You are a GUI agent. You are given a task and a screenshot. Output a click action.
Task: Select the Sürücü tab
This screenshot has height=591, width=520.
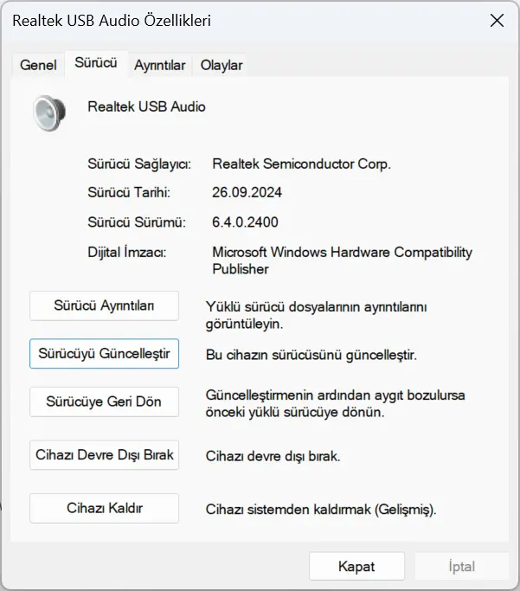point(96,63)
